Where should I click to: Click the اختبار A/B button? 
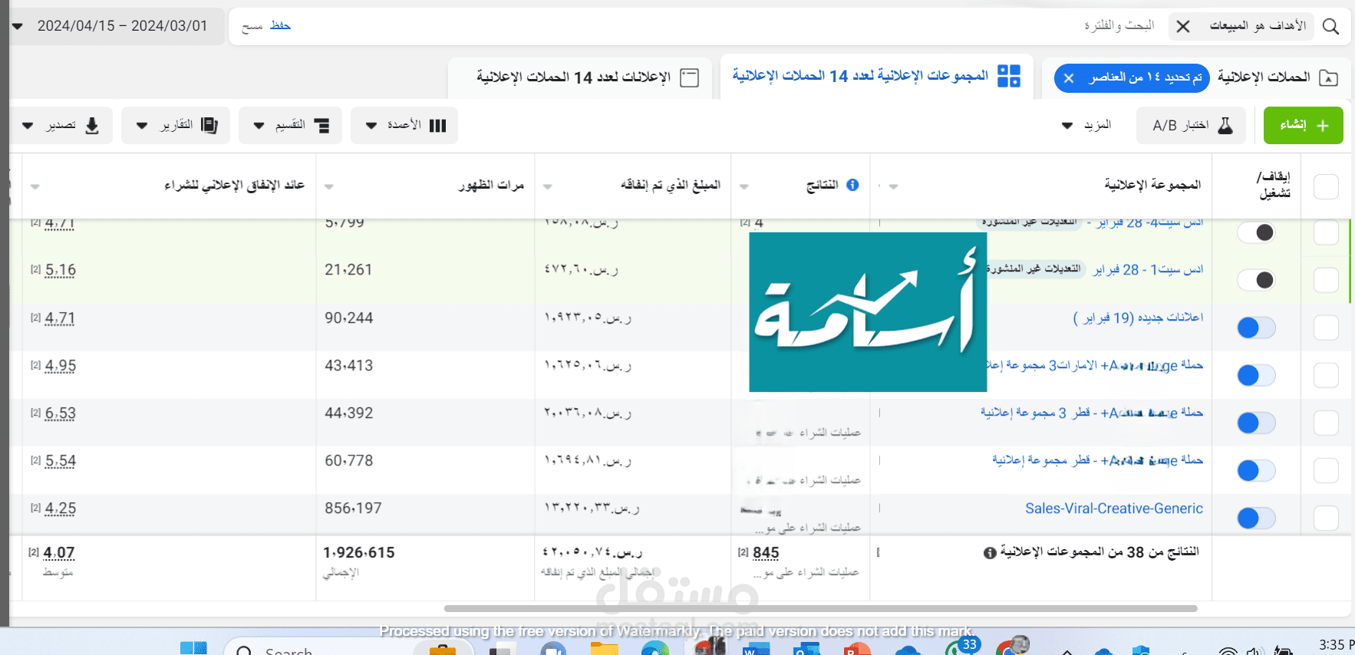tap(1191, 125)
